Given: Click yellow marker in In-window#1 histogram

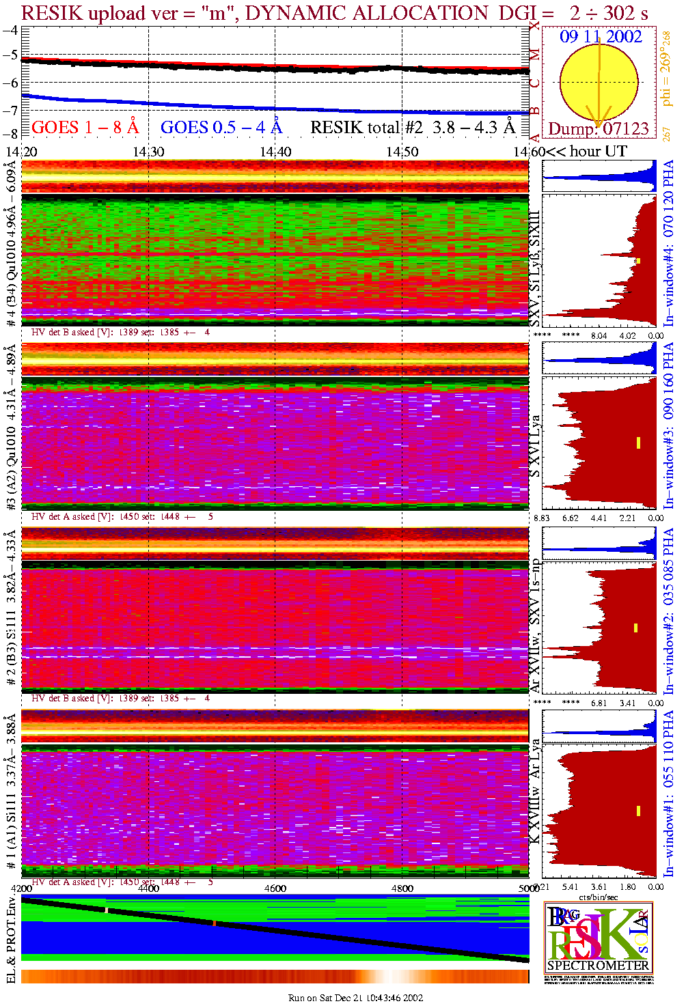Looking at the screenshot, I should [638, 811].
